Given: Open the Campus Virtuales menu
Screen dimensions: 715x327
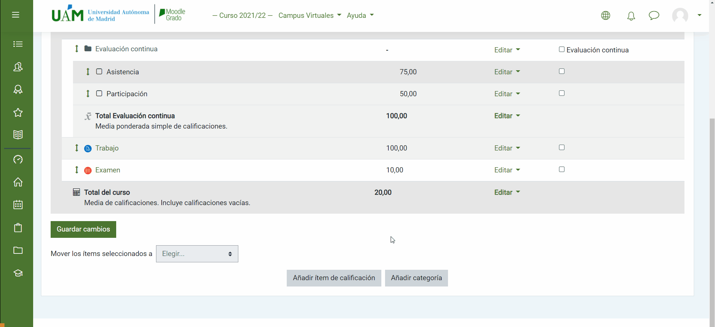Looking at the screenshot, I should pyautogui.click(x=309, y=16).
